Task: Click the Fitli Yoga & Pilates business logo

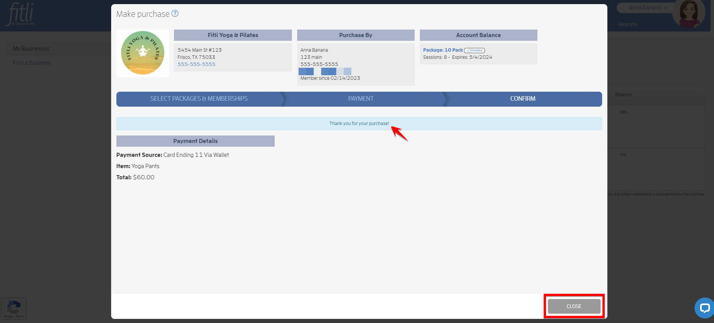Action: 143,53
